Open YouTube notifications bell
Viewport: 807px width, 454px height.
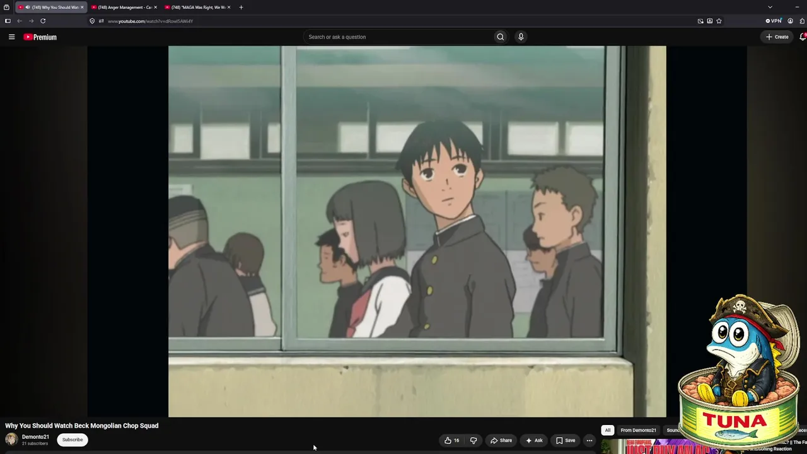803,37
